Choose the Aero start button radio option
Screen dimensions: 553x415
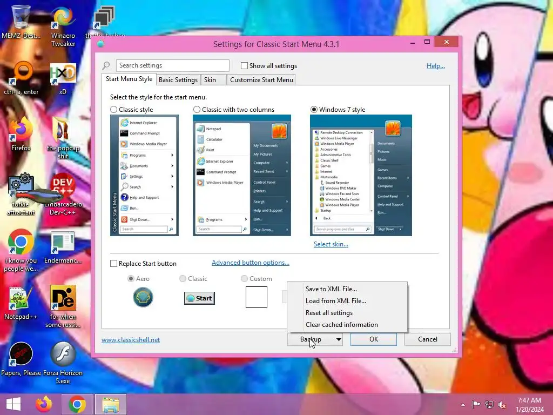(131, 278)
